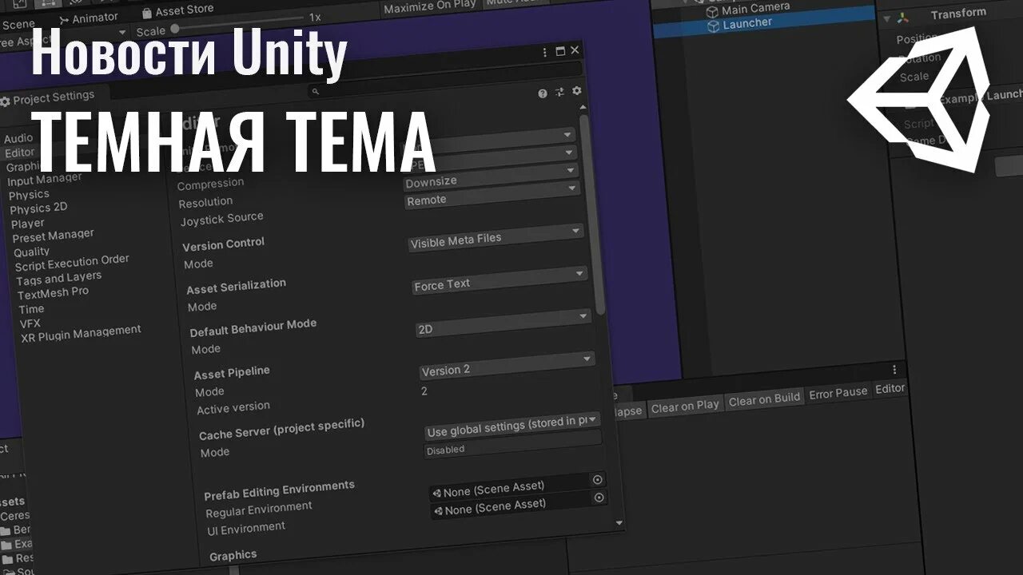The height and width of the screenshot is (575, 1023).
Task: Open object picker for Regular Environment field
Action: click(597, 479)
